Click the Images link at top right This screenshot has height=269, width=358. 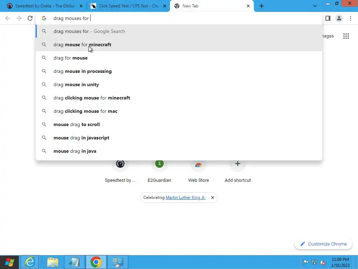(x=328, y=36)
